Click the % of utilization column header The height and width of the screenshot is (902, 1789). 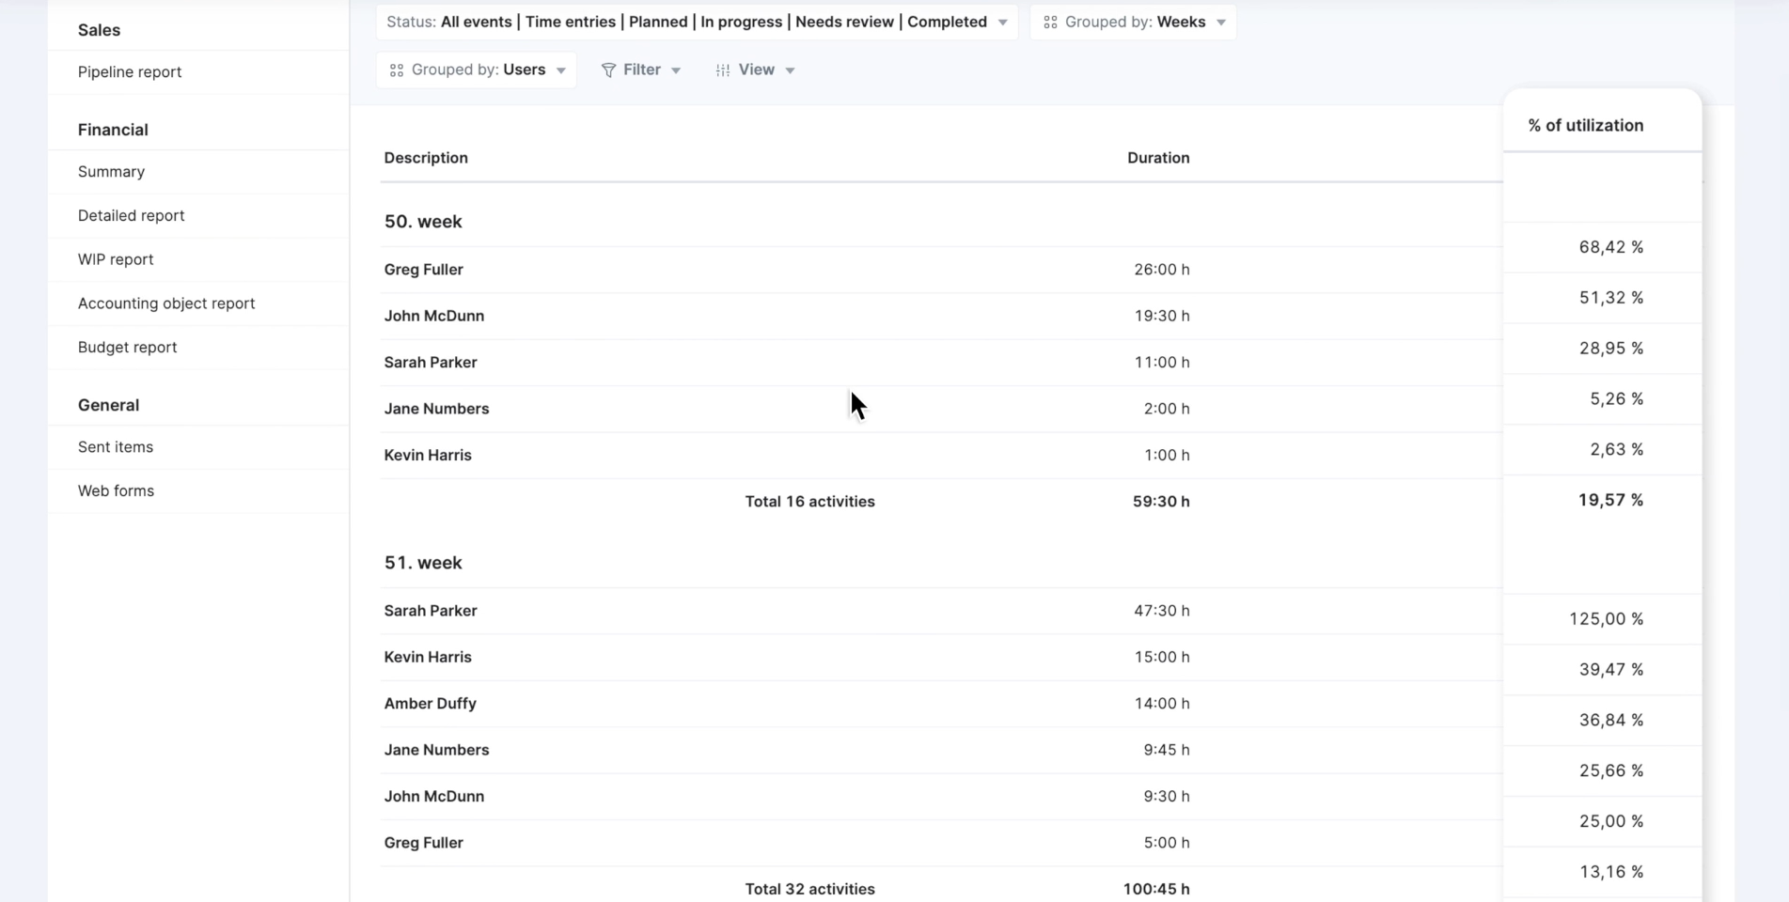tap(1585, 126)
